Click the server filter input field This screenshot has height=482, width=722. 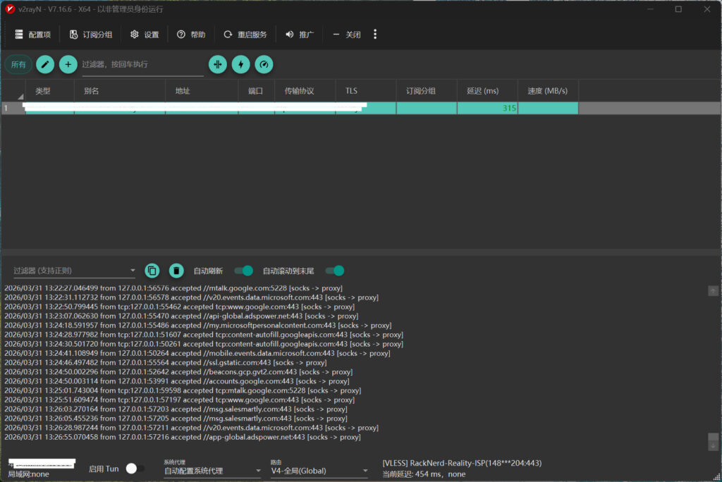pos(142,64)
